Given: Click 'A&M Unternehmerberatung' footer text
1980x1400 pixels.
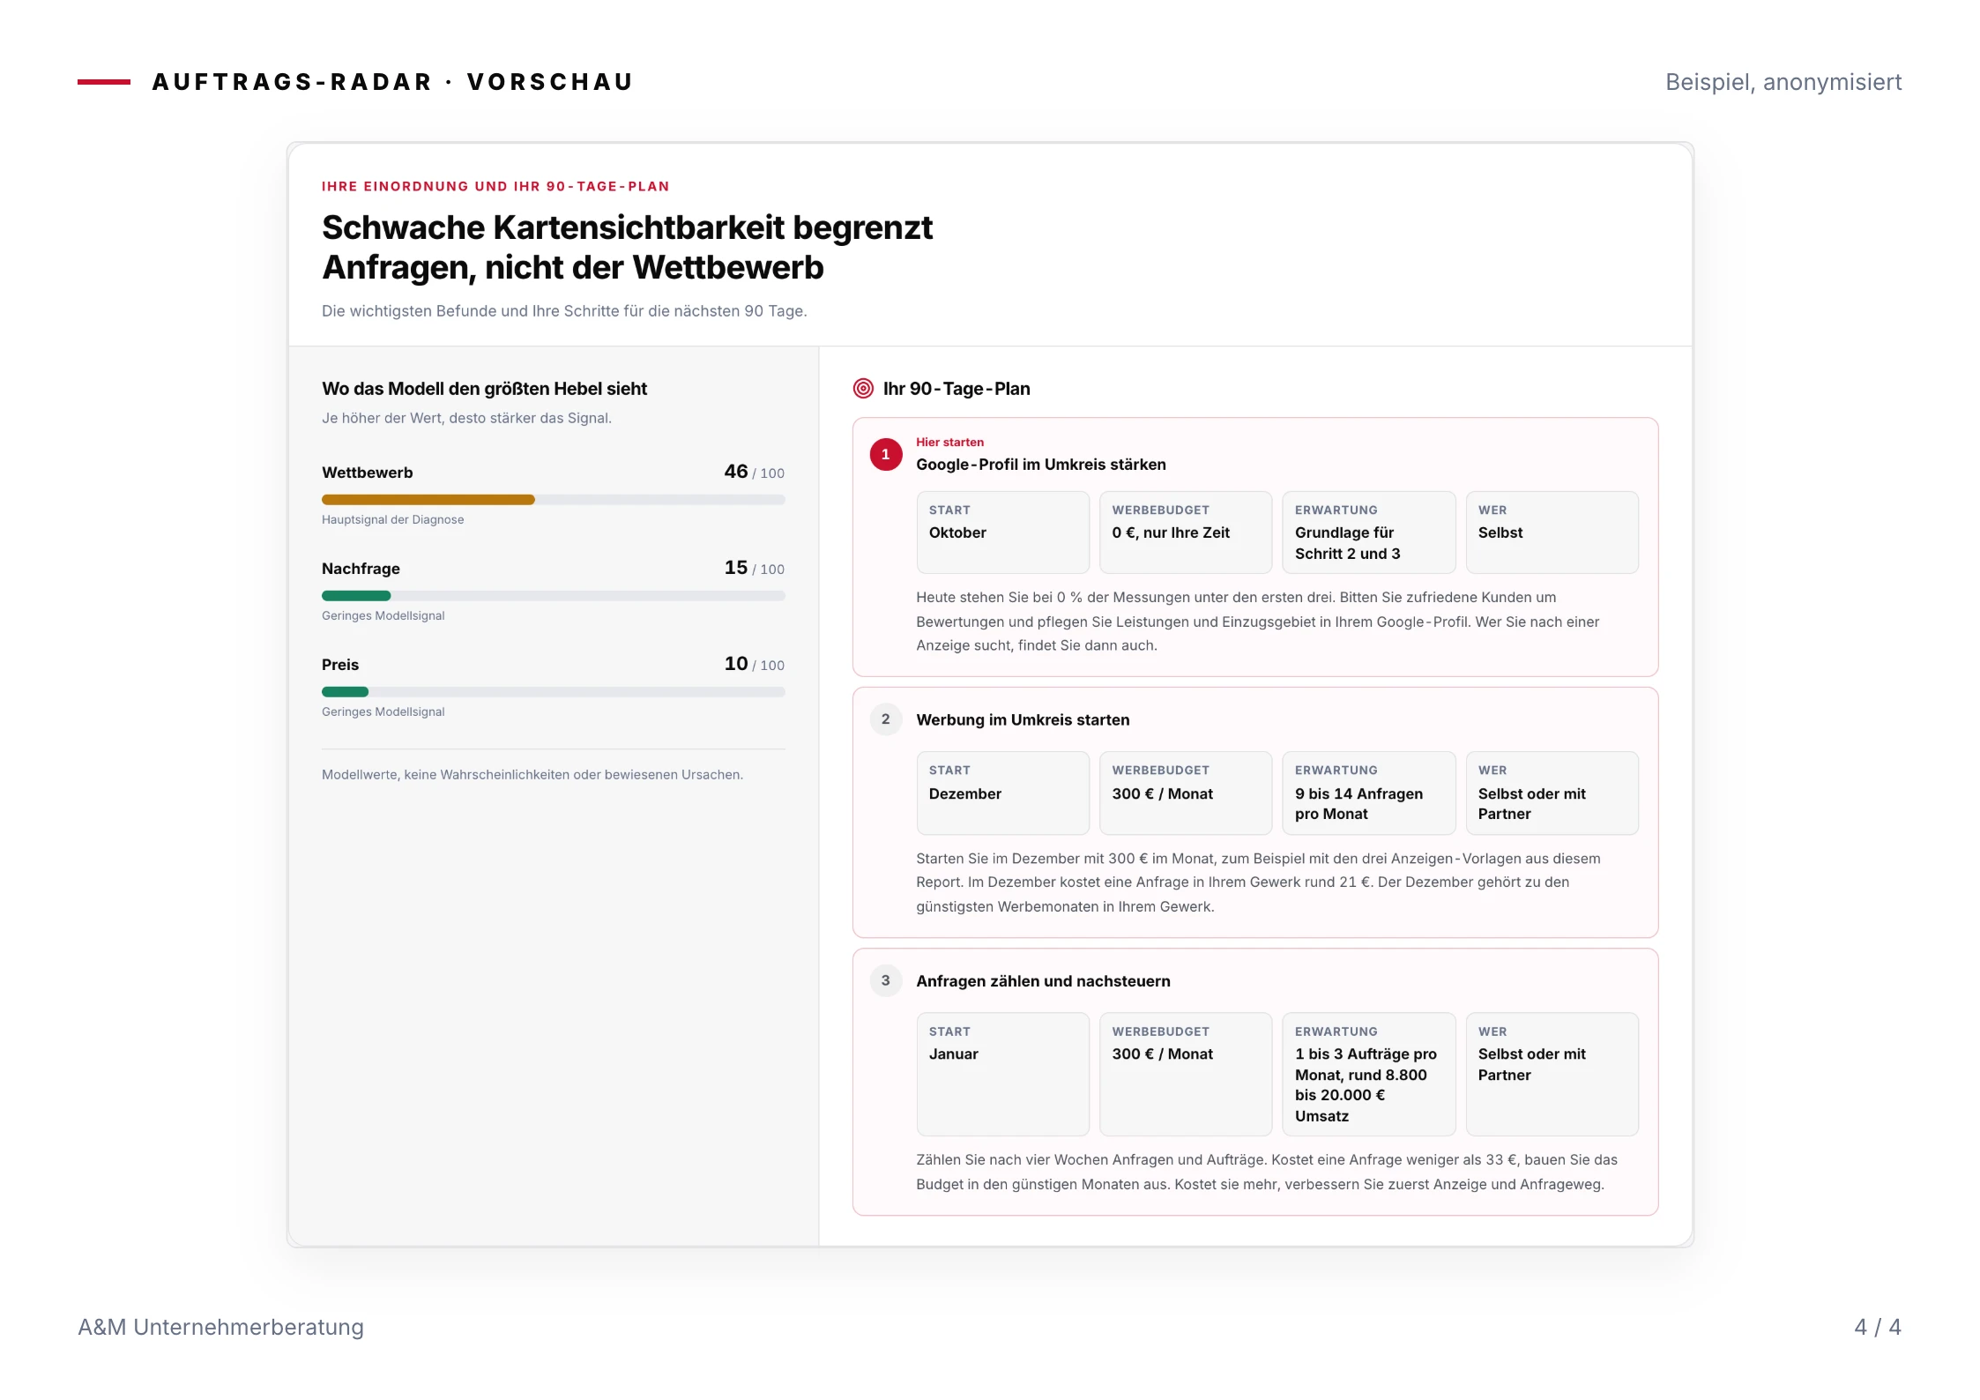Looking at the screenshot, I should 220,1327.
